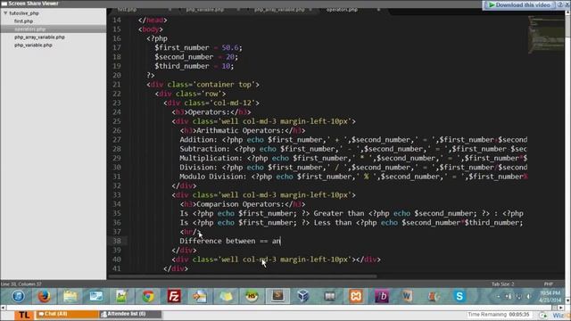This screenshot has width=571, height=321.
Task: Open Firefox from the taskbar
Action: [x=44, y=296]
